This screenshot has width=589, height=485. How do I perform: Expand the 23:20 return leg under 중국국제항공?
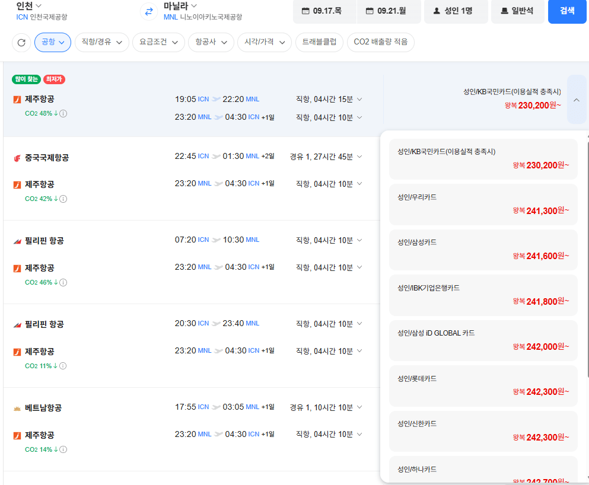(359, 184)
